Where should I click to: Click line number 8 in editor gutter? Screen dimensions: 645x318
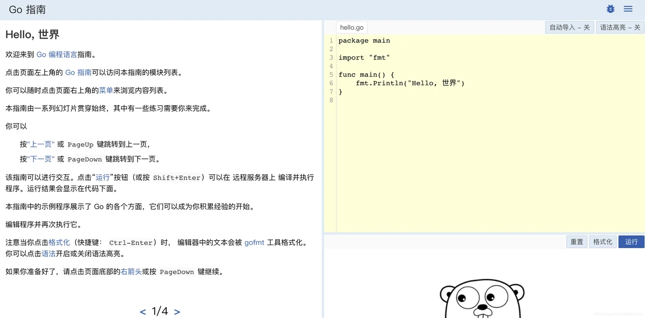coord(331,100)
